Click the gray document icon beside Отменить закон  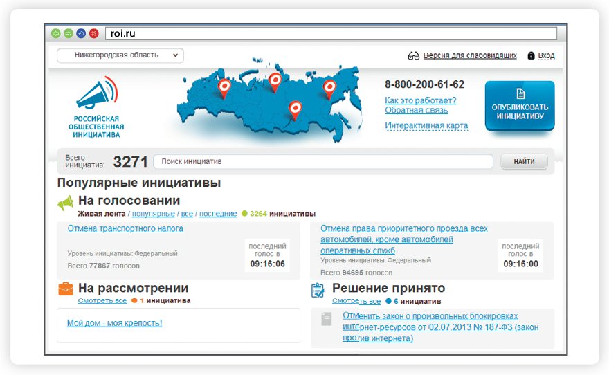tap(326, 319)
